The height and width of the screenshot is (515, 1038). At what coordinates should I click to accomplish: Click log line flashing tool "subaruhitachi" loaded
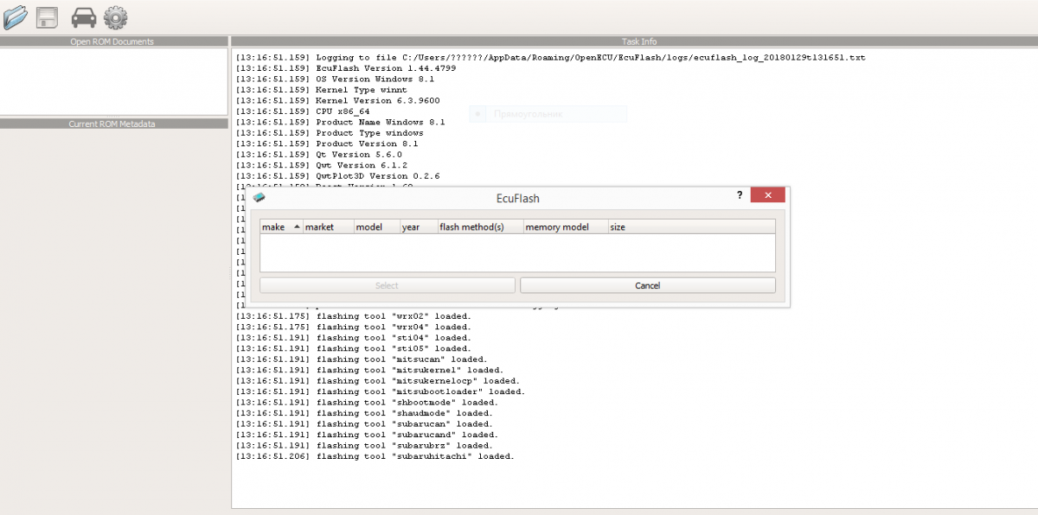[x=375, y=456]
